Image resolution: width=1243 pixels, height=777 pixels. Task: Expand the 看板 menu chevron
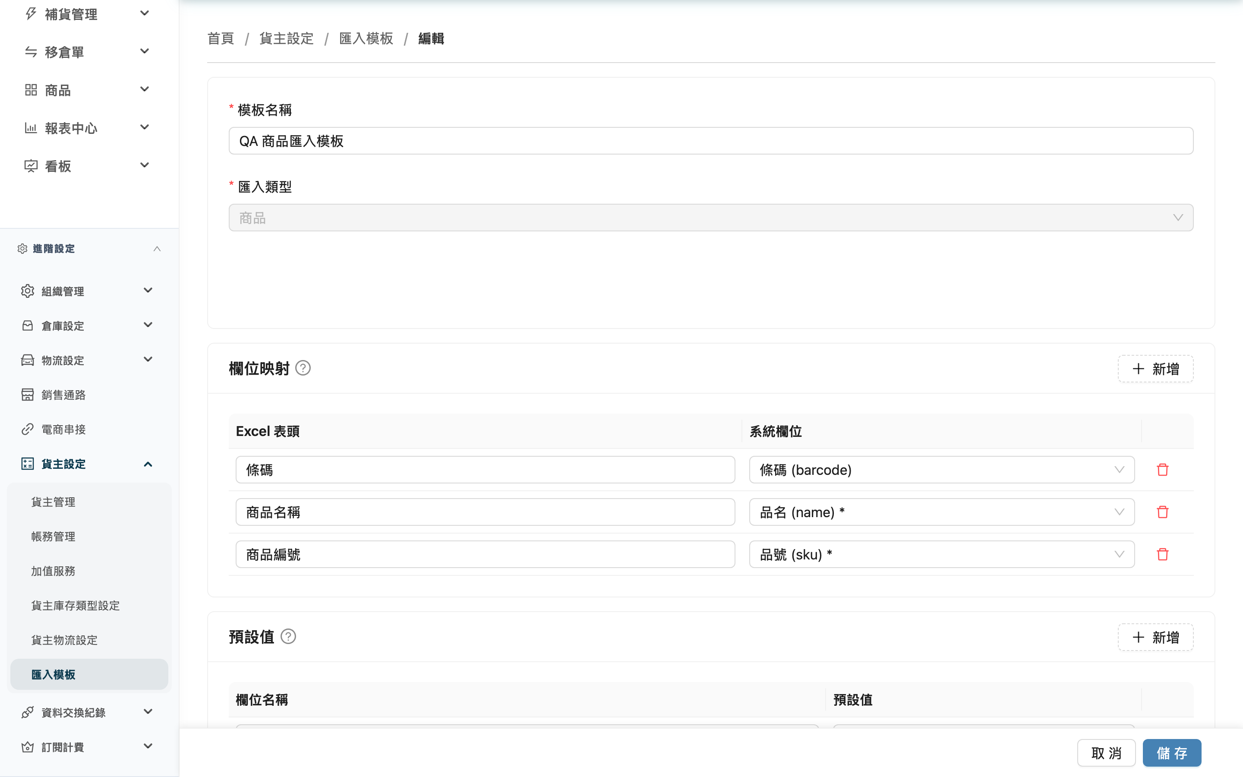(145, 165)
